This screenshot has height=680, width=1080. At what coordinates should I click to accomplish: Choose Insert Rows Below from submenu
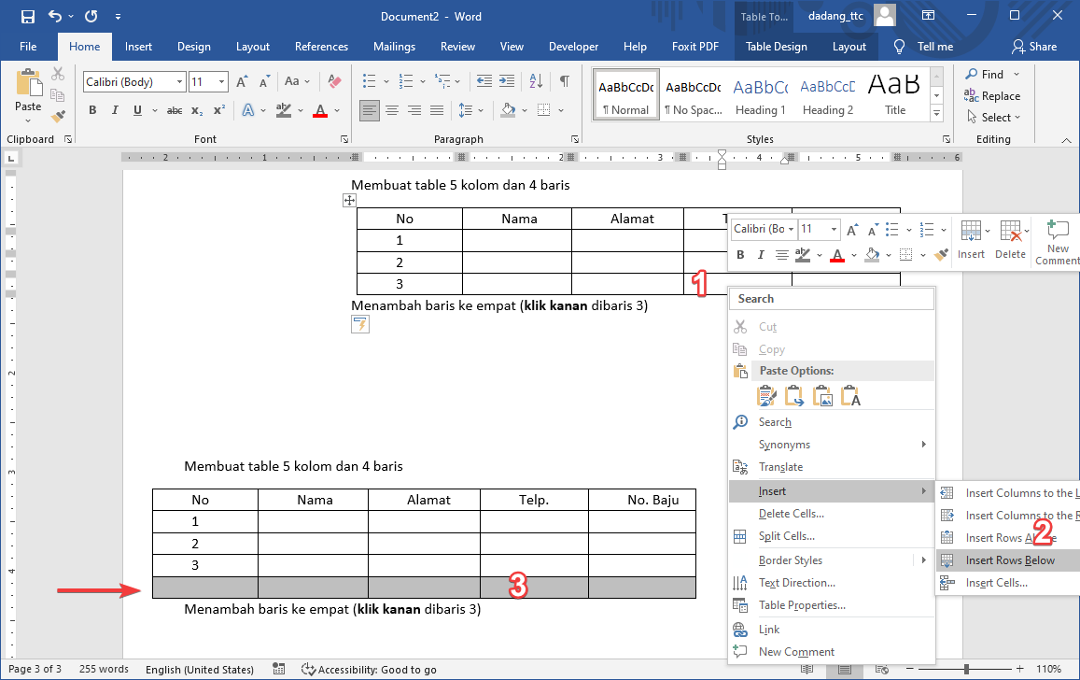[1009, 560]
